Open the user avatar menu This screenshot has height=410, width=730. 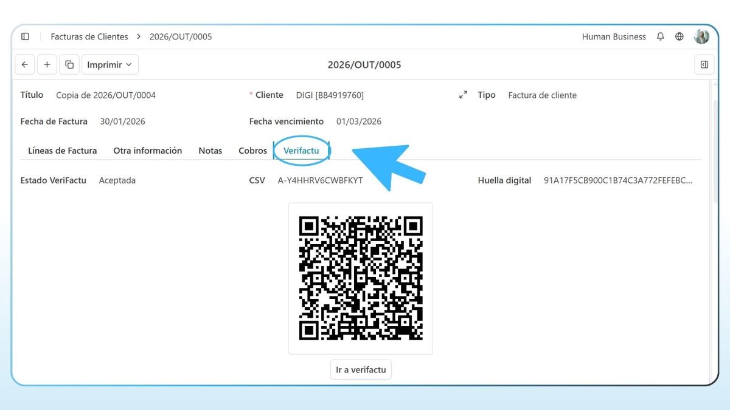(701, 36)
